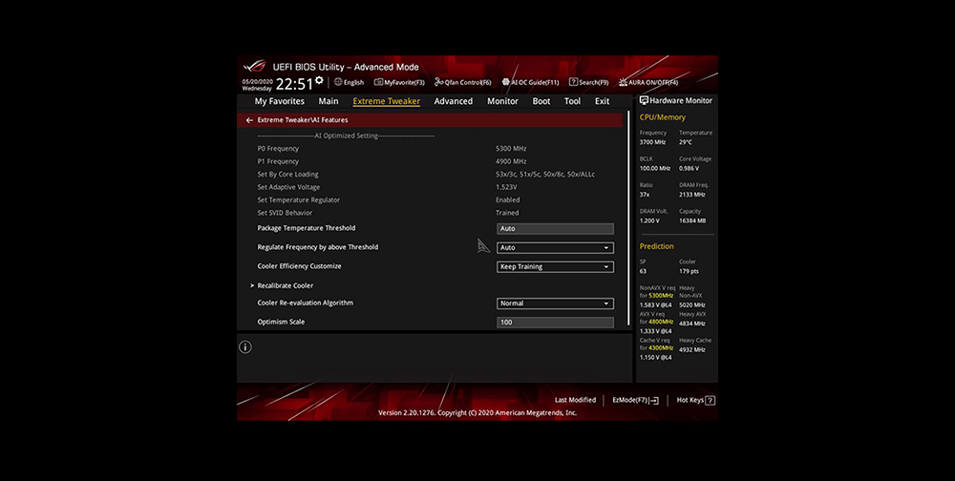Screen dimensions: 955x481
Task: Click the P0 Frequency row label
Action: coord(278,149)
